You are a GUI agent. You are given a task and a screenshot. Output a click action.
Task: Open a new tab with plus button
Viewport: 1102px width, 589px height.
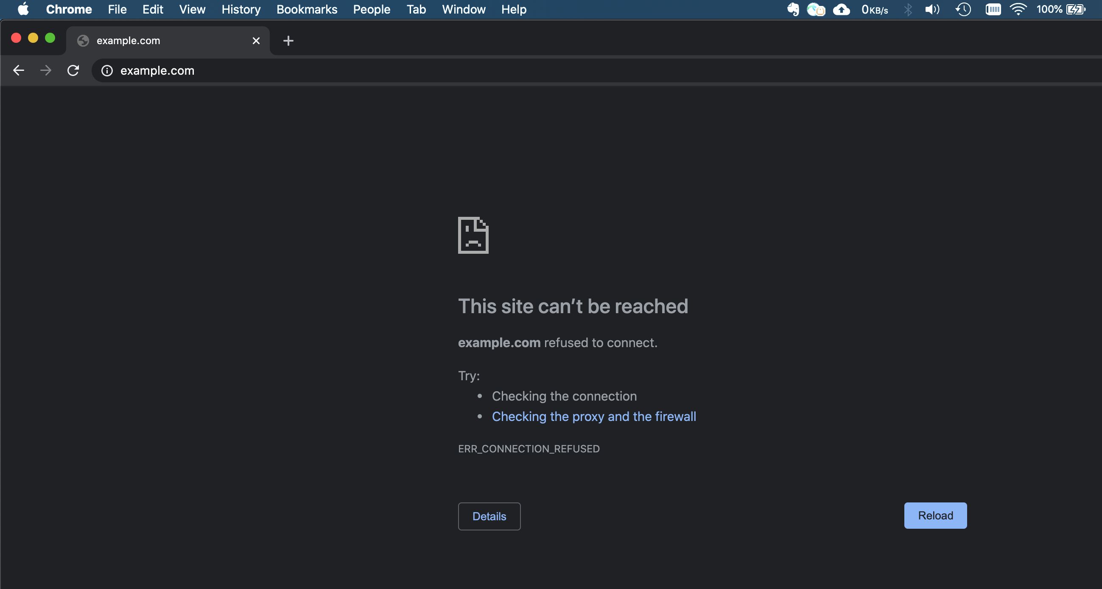coord(288,41)
